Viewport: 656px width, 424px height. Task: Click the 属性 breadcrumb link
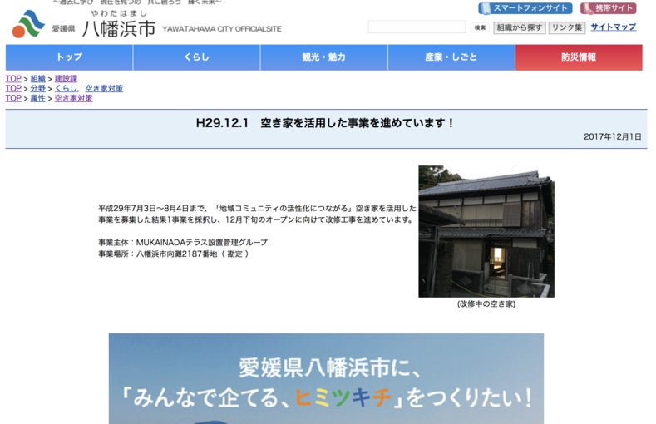tap(38, 99)
